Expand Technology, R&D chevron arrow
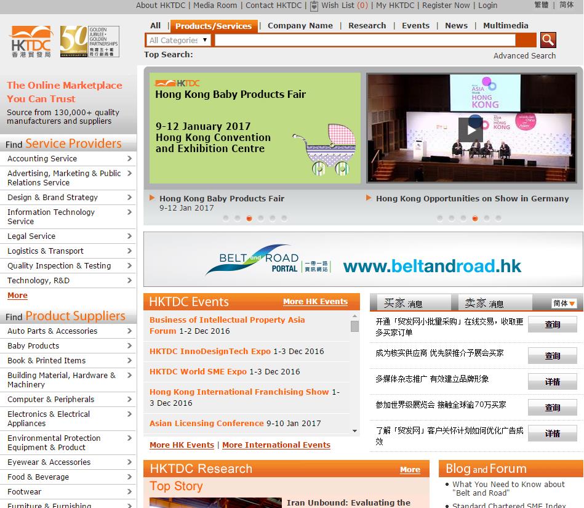Screen dimensions: 584x508 [129, 280]
